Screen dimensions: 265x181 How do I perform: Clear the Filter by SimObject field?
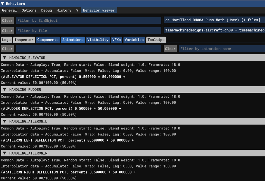coord(7,20)
